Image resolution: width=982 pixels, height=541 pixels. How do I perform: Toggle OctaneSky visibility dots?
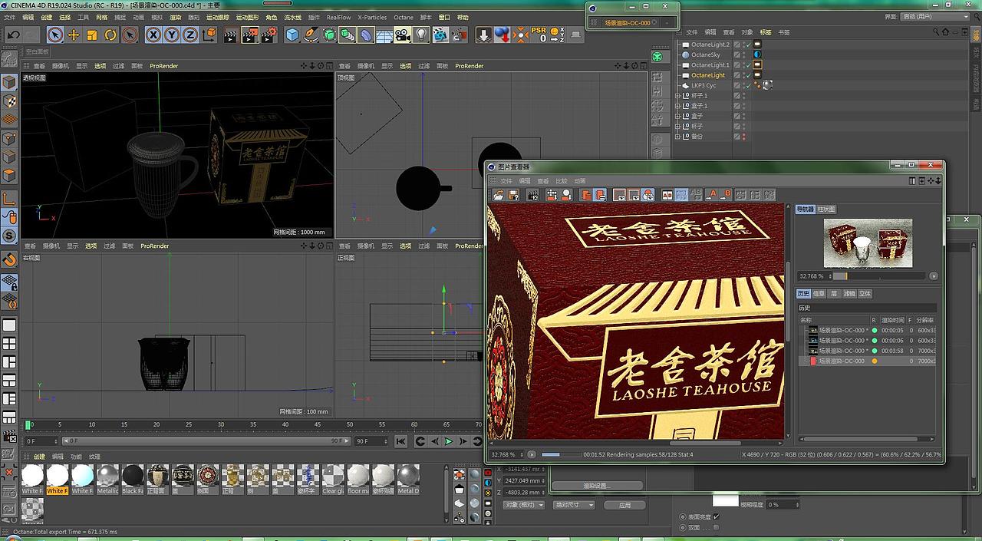(743, 54)
